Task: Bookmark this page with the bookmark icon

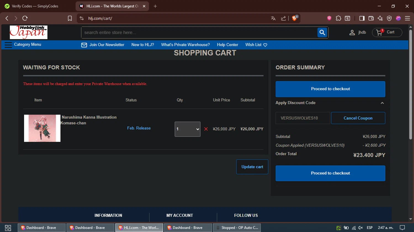Action: coord(70,18)
